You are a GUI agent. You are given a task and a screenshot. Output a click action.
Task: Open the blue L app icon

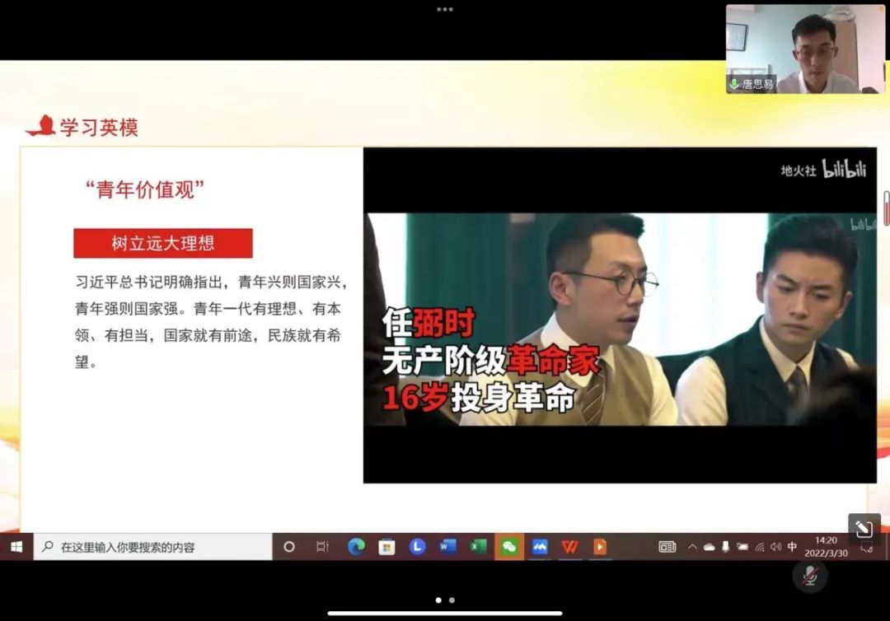tap(417, 547)
